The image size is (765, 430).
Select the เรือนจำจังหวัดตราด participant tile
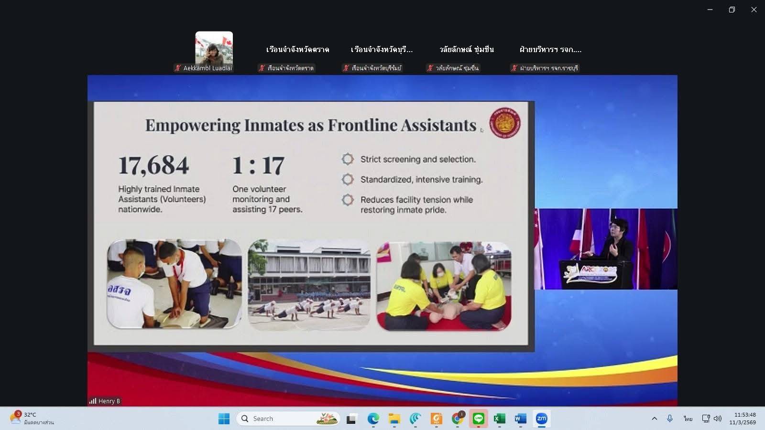click(x=297, y=50)
